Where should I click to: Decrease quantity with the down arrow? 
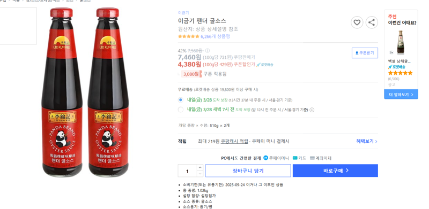pyautogui.click(x=200, y=174)
